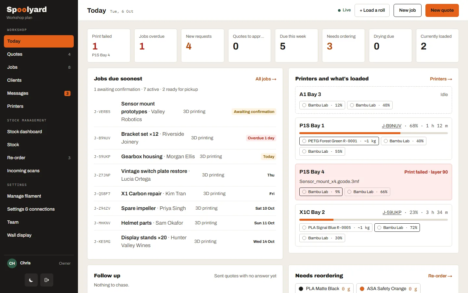Open the Wall display view
Screen dimensions: 468x293
39,235
